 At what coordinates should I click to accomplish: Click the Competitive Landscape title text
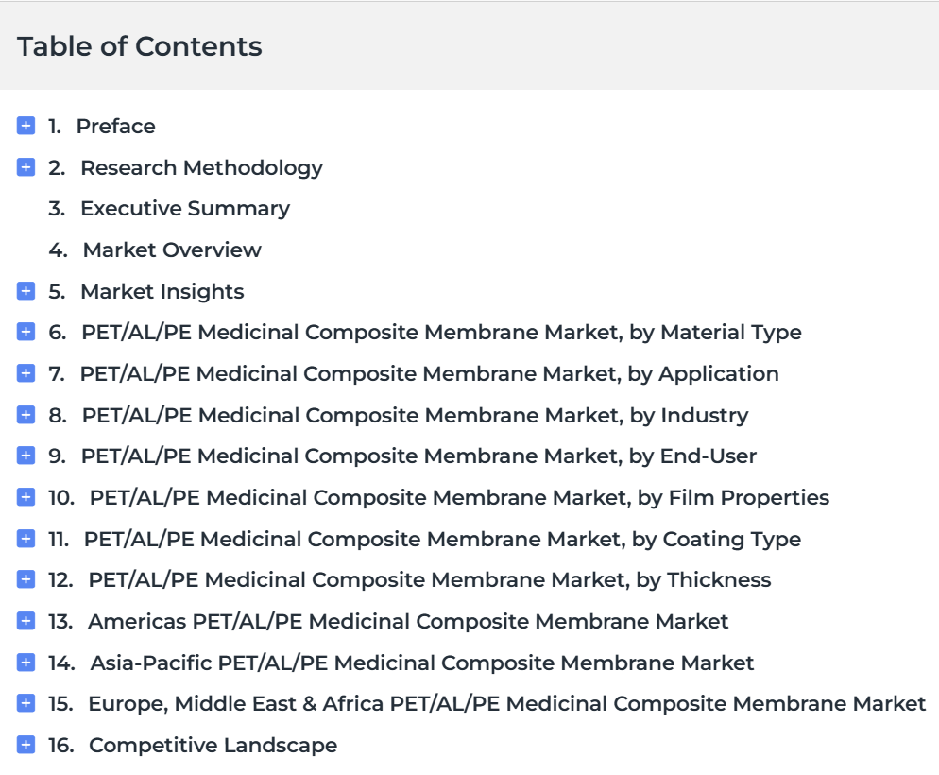tap(213, 745)
